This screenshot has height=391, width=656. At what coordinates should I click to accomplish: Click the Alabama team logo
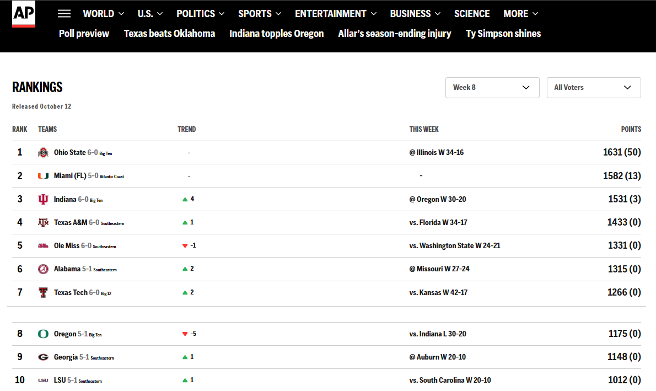pos(43,269)
